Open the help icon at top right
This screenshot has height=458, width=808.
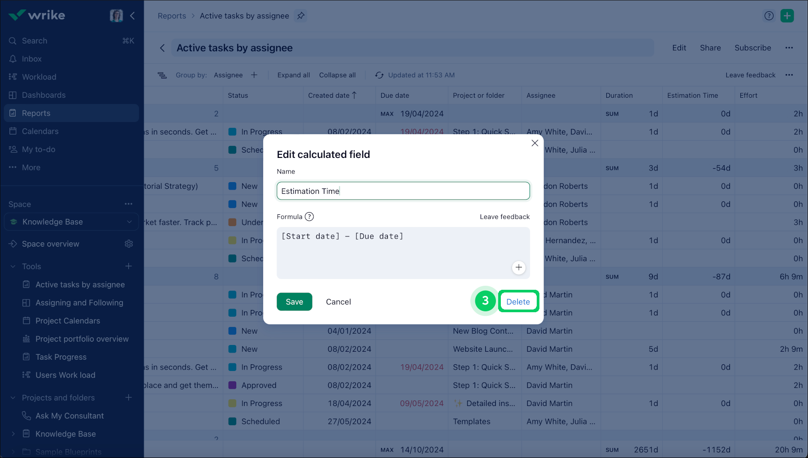tap(769, 16)
